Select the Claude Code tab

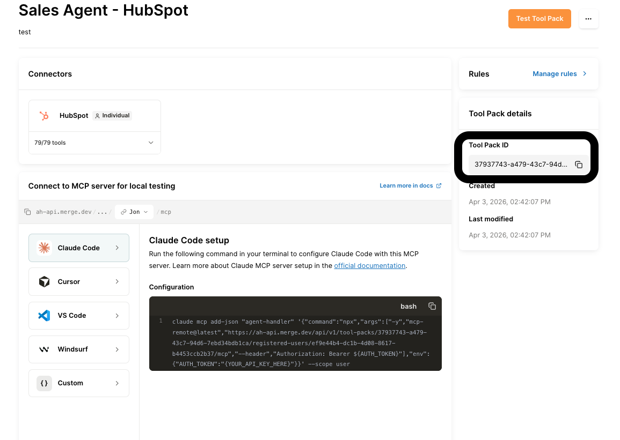pyautogui.click(x=79, y=248)
